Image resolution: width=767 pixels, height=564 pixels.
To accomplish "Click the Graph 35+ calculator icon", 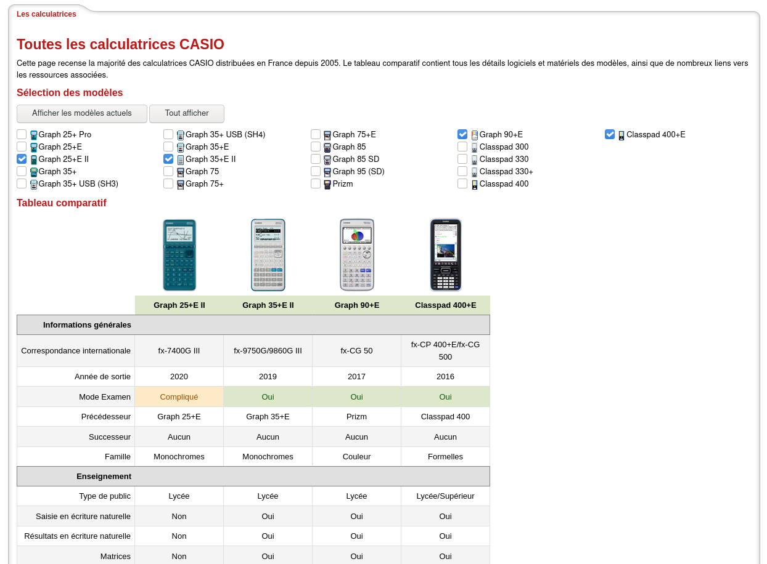I will (34, 172).
